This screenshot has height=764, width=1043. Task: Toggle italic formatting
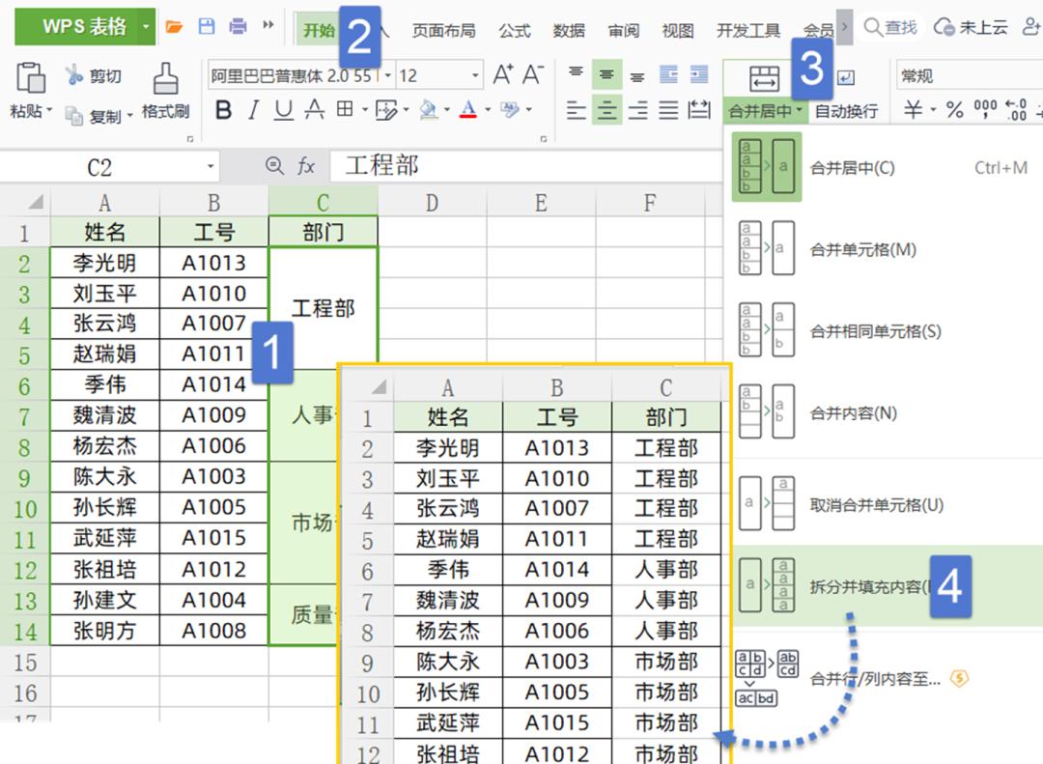pyautogui.click(x=254, y=110)
